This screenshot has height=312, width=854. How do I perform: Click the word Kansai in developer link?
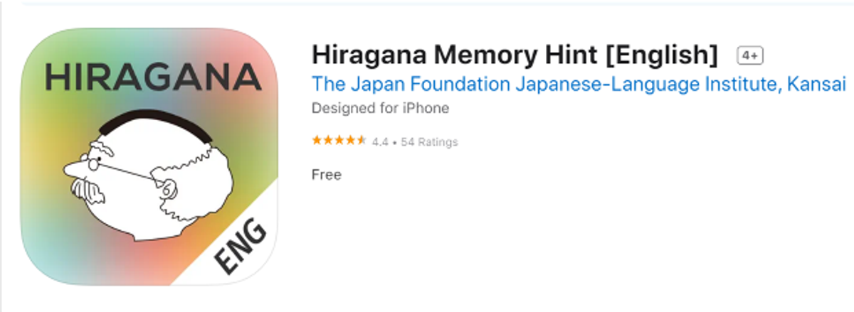(x=817, y=84)
